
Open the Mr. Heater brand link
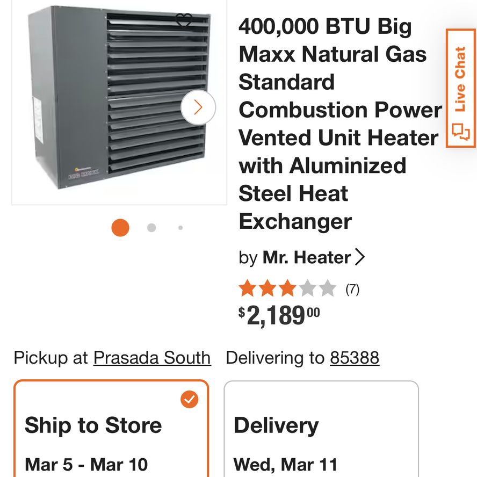click(306, 258)
